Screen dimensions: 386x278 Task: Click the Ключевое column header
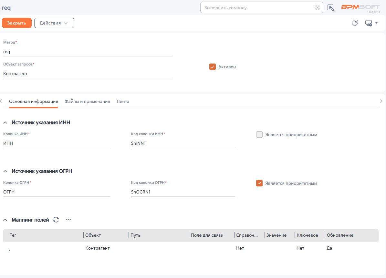coord(307,235)
